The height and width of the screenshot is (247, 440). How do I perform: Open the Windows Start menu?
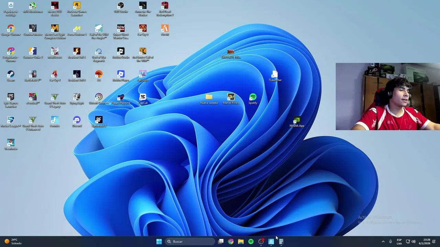[x=159, y=242]
